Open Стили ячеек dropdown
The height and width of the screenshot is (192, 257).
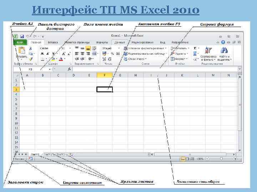(x=135, y=59)
